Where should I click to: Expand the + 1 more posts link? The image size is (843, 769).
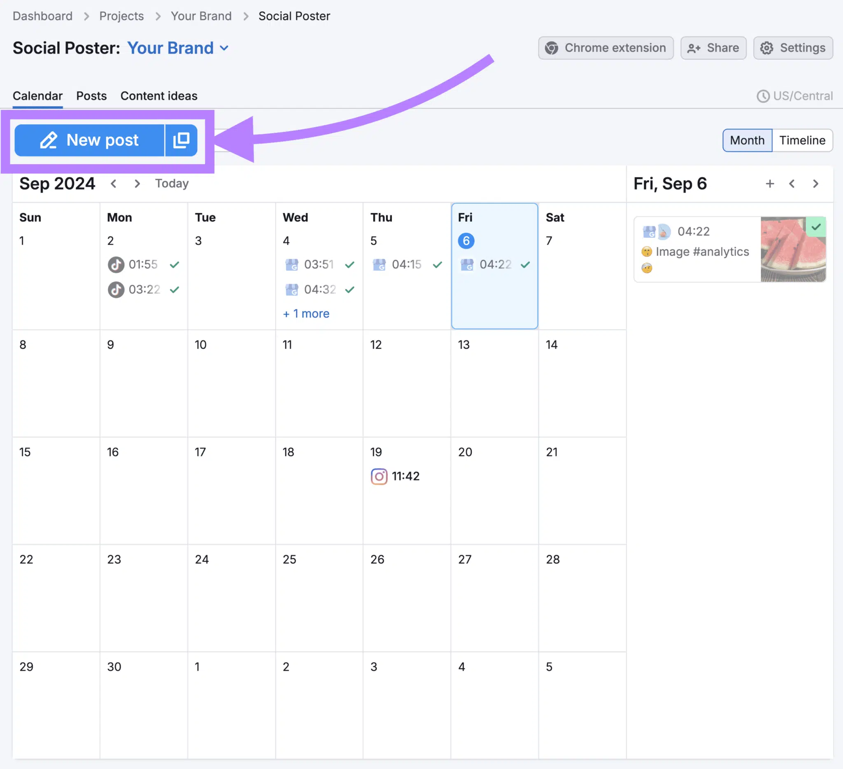pyautogui.click(x=306, y=314)
